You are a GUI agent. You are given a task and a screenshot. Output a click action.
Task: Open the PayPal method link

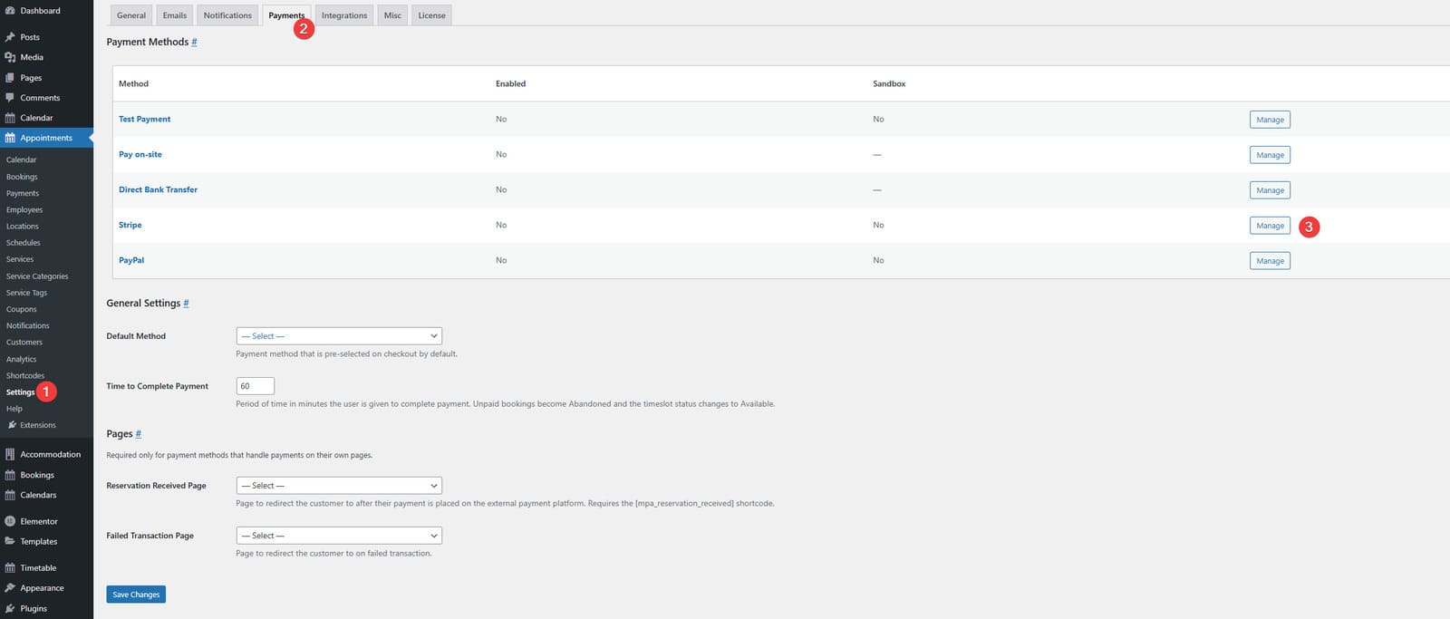[x=131, y=260]
